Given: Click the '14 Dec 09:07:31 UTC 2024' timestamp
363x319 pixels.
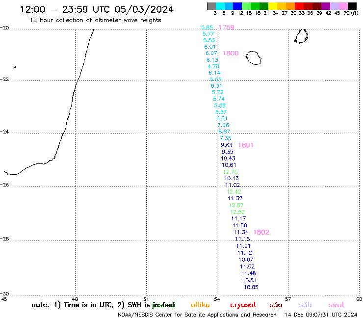Looking at the screenshot, I should click(x=321, y=315).
